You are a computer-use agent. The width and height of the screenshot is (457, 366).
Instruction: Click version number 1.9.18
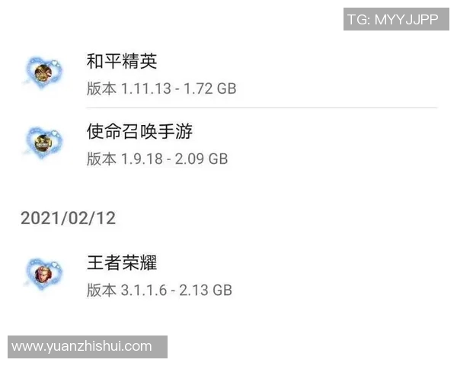pos(142,159)
